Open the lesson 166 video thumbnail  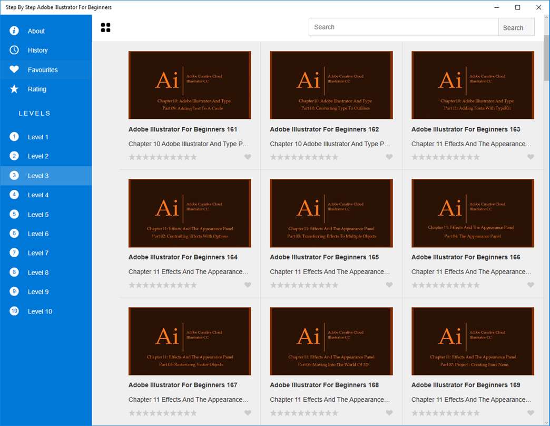(473, 213)
